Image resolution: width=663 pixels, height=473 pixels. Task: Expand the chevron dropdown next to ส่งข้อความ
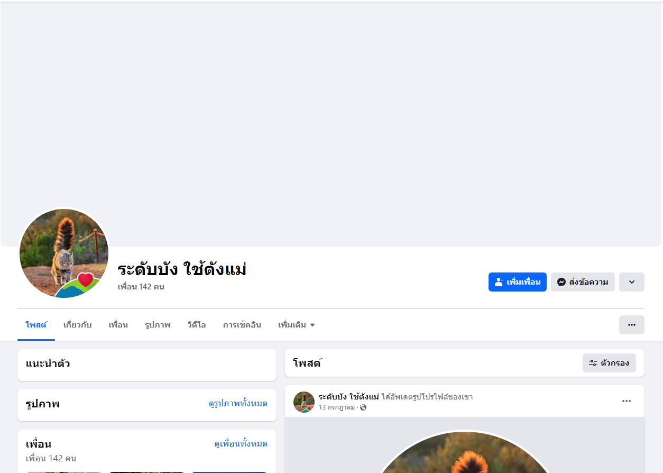point(632,282)
